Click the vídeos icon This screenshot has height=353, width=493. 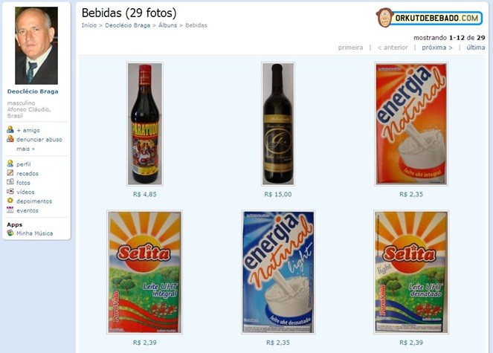[x=10, y=192]
